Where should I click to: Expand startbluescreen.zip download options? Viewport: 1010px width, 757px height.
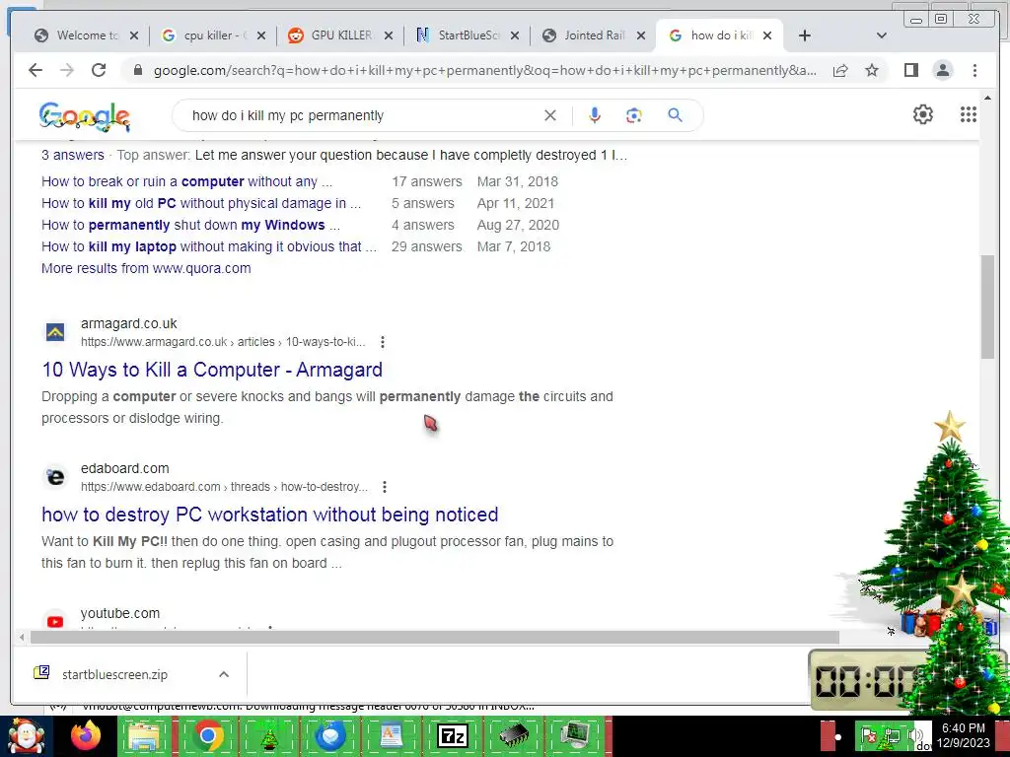224,674
